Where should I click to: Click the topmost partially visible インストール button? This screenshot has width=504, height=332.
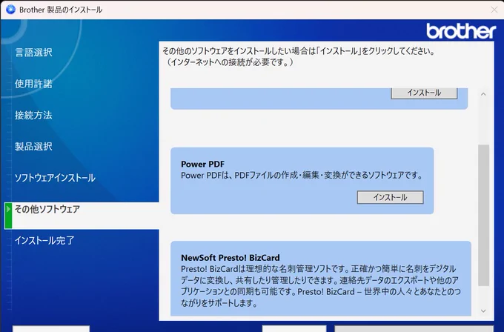424,93
